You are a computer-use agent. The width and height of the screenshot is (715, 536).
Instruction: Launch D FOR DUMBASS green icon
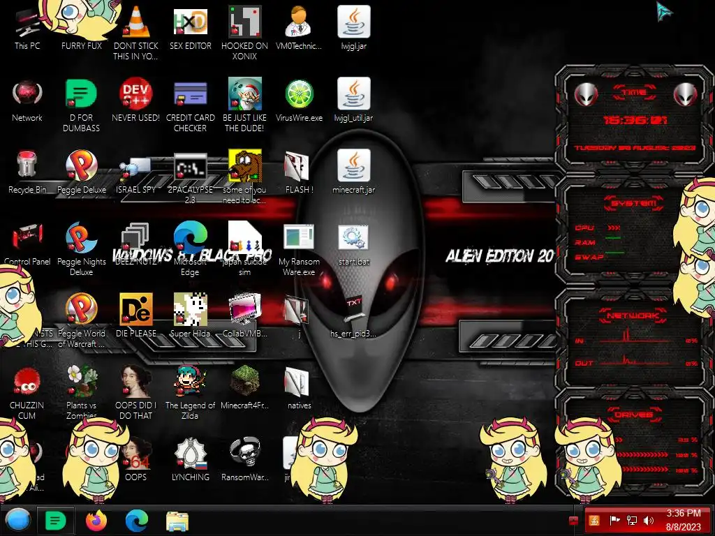coord(81,94)
